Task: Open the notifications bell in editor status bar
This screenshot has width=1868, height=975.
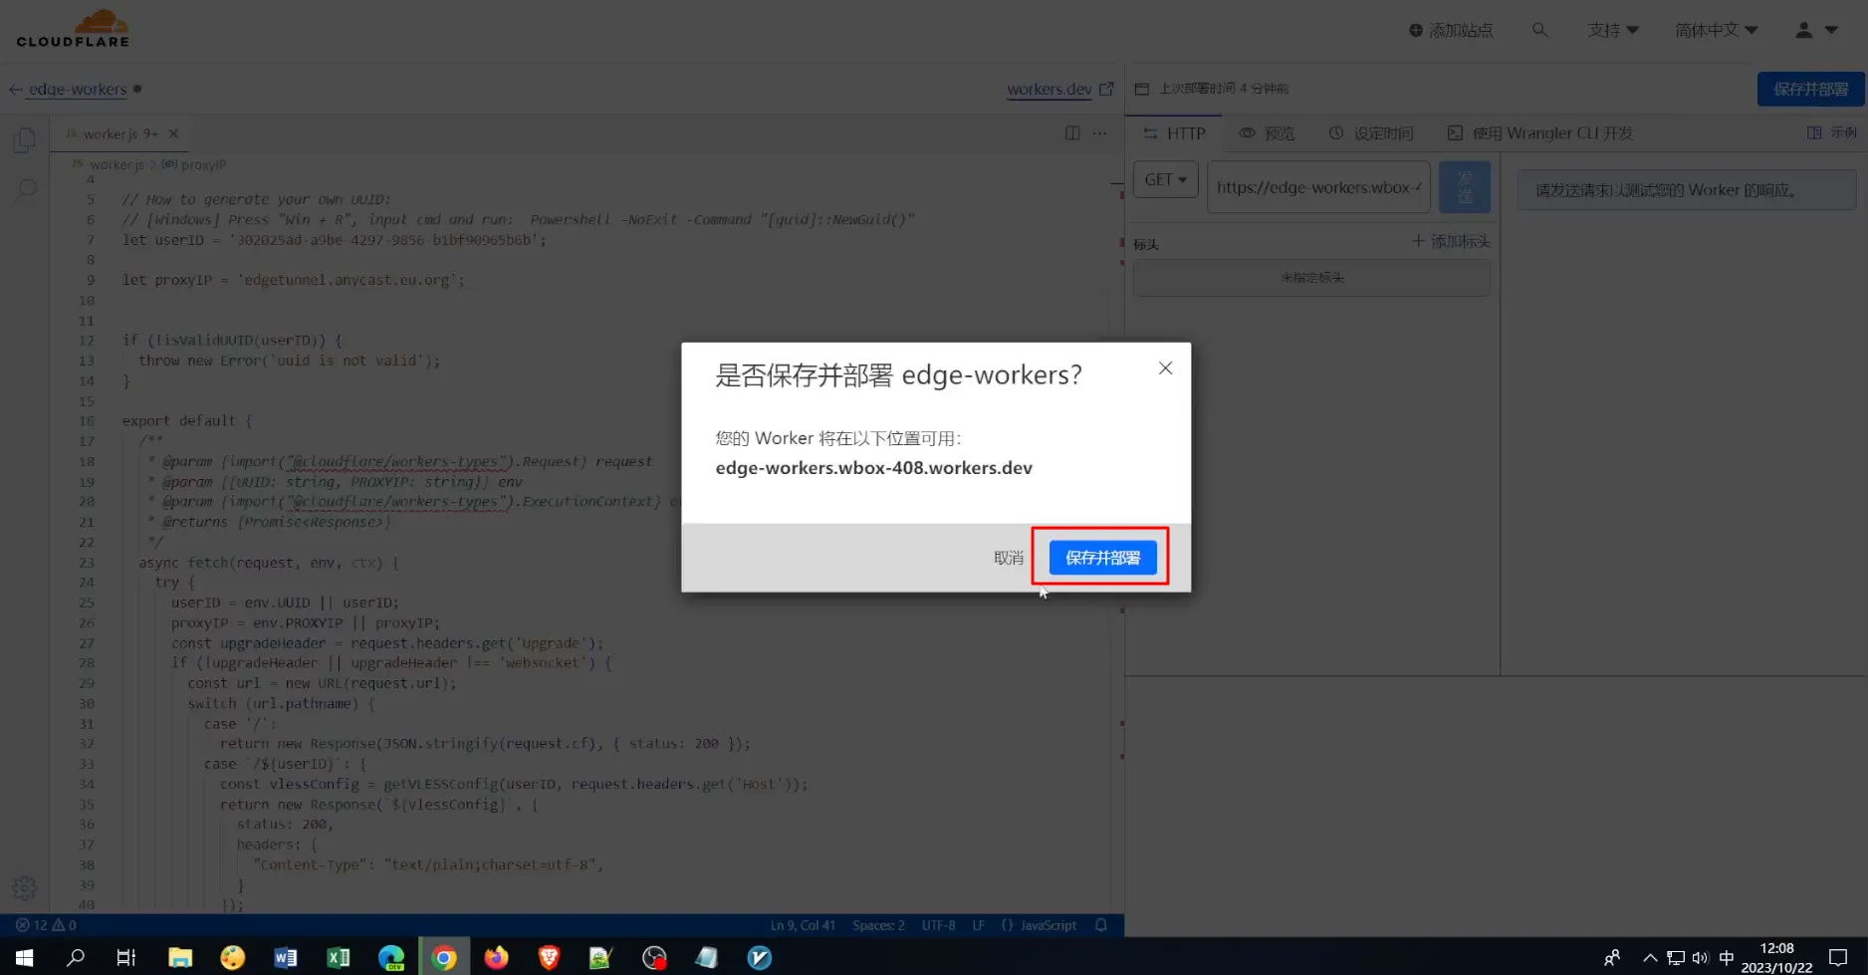Action: (1101, 925)
